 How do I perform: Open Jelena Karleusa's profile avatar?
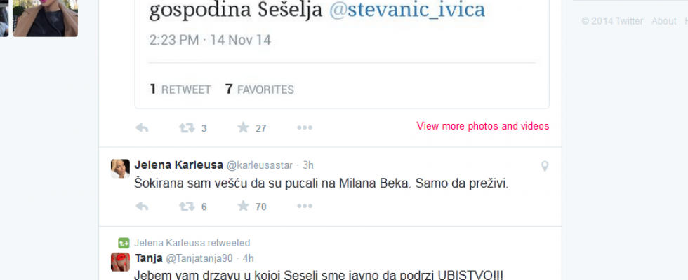(120, 168)
